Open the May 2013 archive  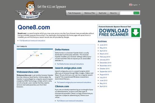pos(103,83)
